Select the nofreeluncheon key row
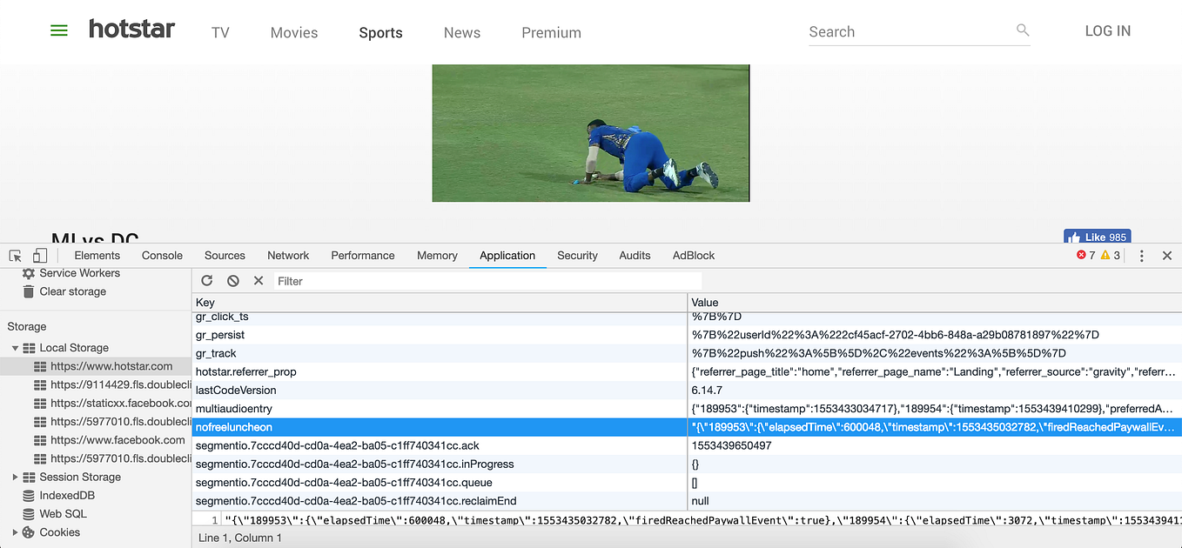The image size is (1182, 548). coord(440,427)
